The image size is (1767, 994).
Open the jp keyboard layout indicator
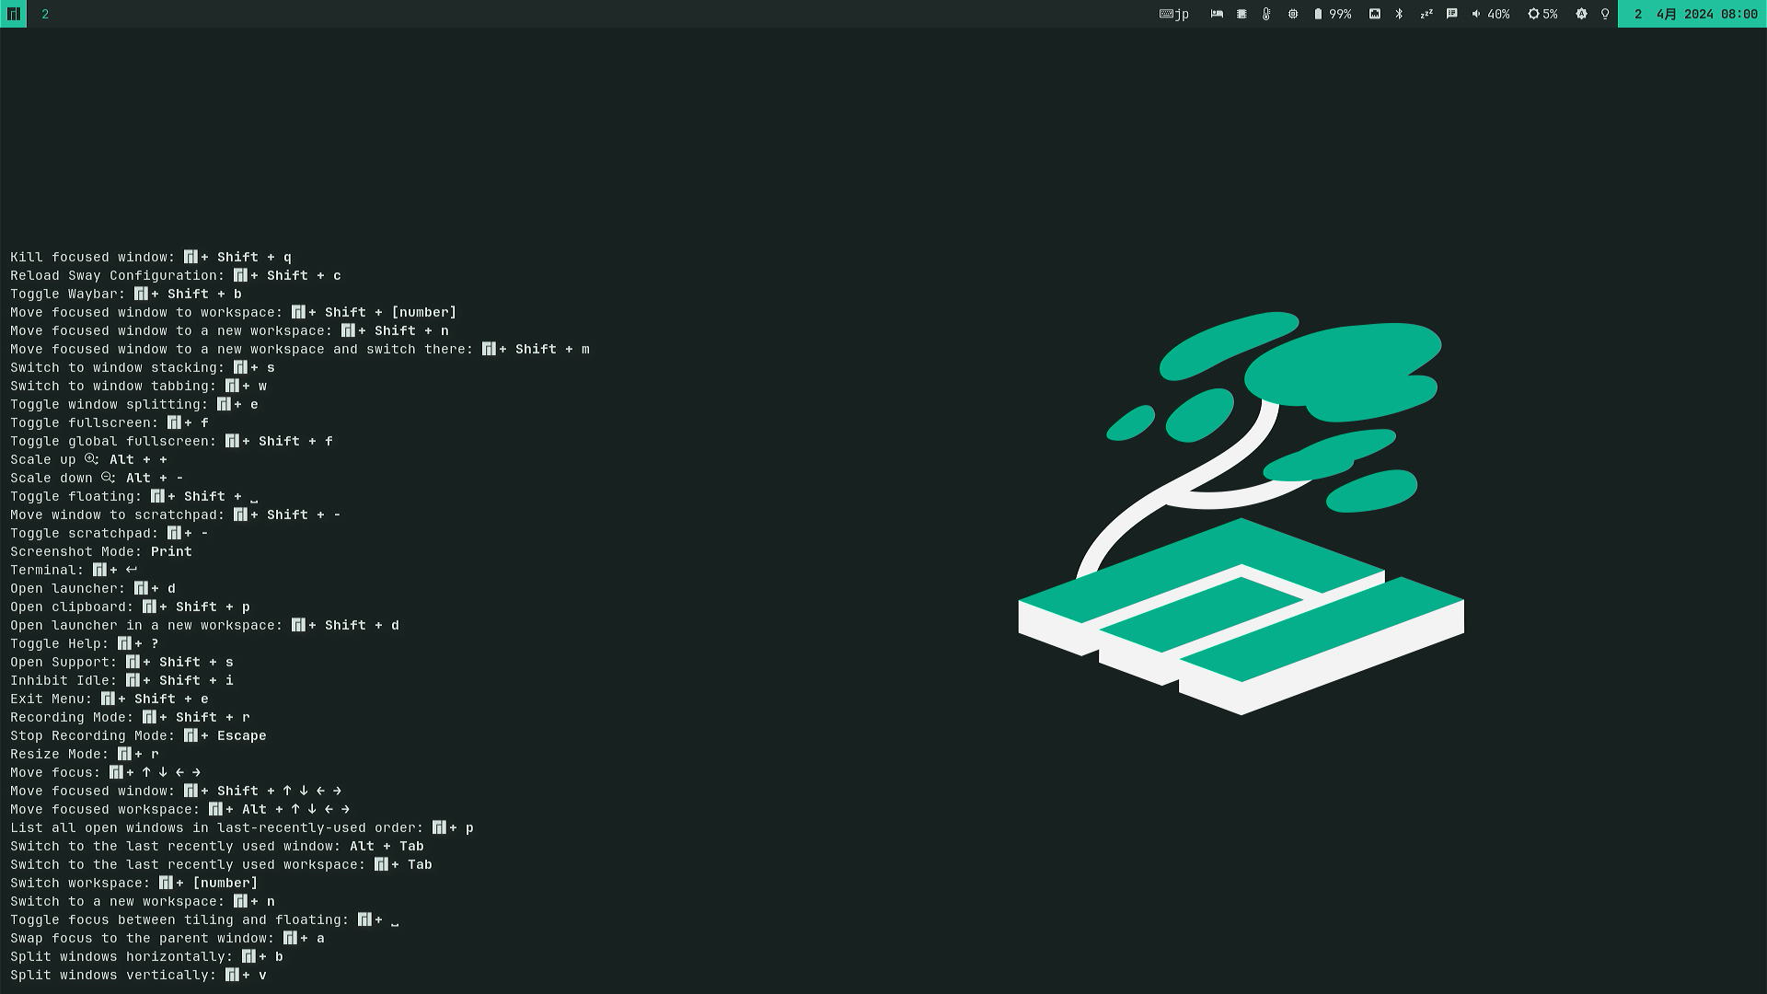[x=1174, y=14]
